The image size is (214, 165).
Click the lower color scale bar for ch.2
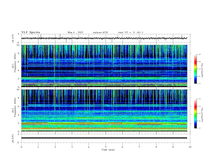(x=195, y=114)
